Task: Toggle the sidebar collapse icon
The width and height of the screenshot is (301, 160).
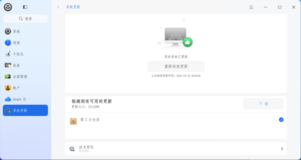Action: click(x=25, y=7)
